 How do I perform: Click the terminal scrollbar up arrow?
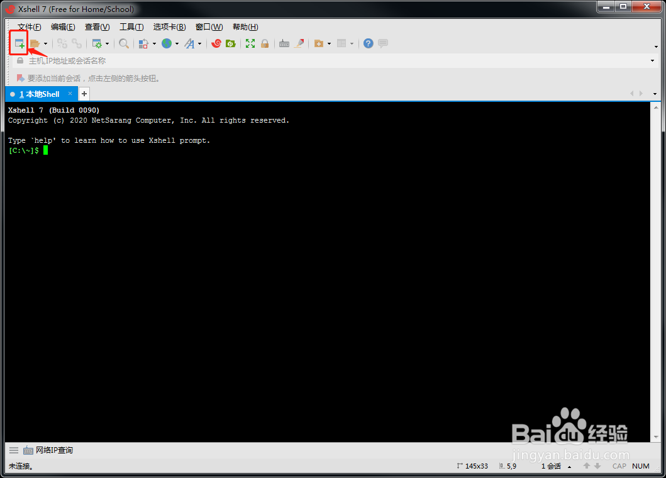(656, 108)
